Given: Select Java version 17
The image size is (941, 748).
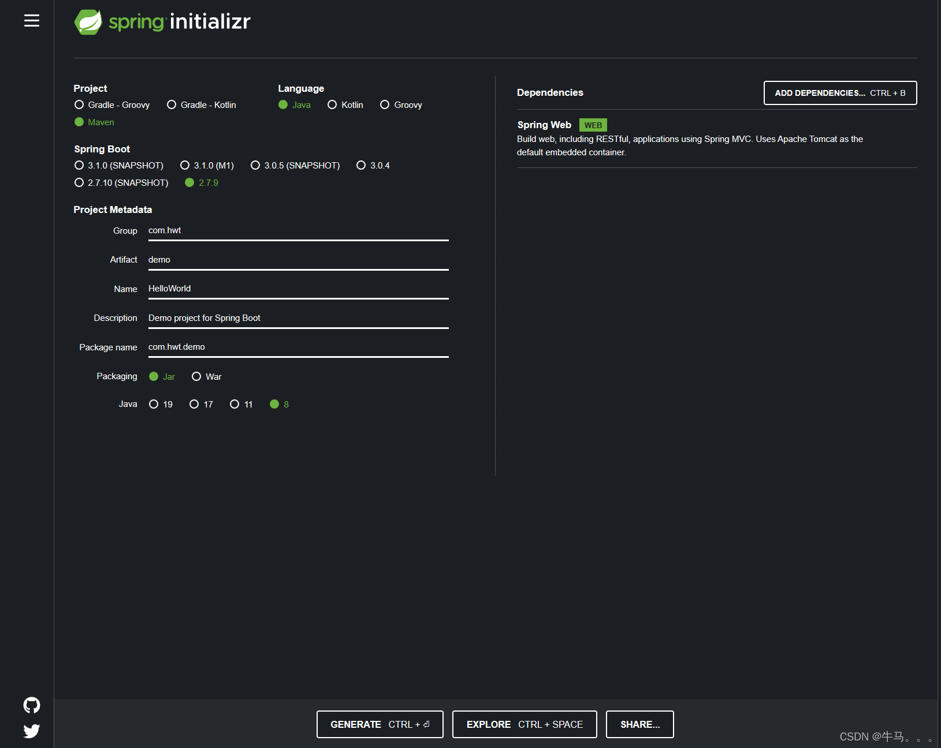Looking at the screenshot, I should click(x=202, y=404).
